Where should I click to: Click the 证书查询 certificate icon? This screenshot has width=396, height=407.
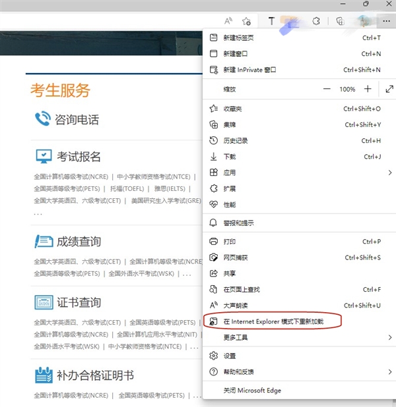[x=44, y=302]
